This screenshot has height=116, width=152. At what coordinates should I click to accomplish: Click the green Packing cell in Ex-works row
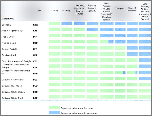(54, 23)
